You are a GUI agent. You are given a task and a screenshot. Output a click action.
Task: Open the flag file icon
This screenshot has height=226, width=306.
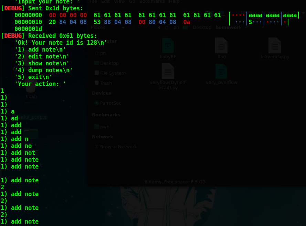(221, 45)
